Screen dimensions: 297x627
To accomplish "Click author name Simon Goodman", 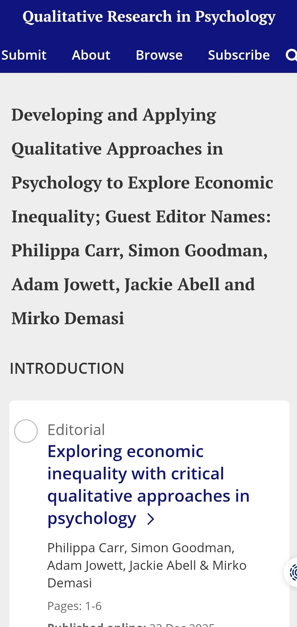I will [x=182, y=548].
